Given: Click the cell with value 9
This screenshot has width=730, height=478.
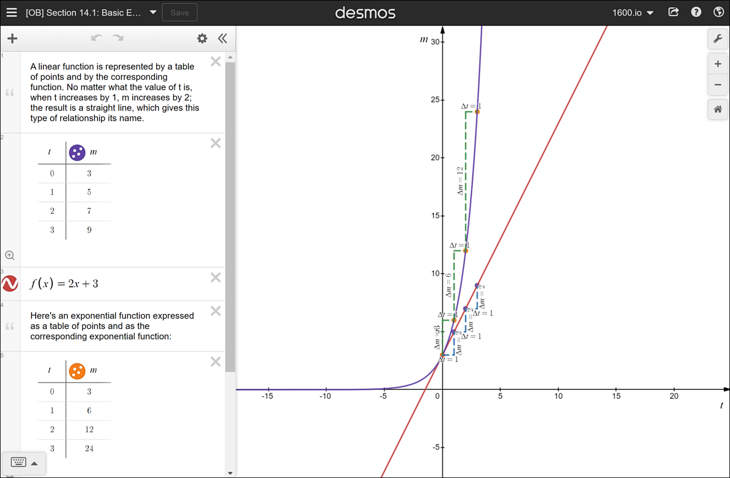Looking at the screenshot, I should pyautogui.click(x=89, y=230).
